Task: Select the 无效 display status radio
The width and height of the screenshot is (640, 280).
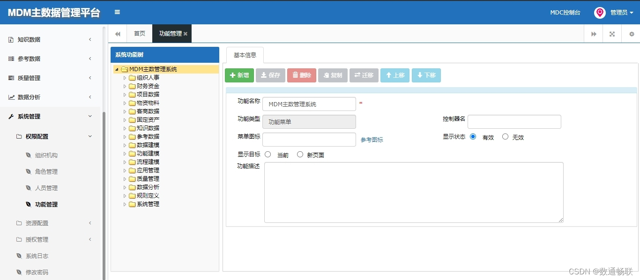Action: pos(505,137)
